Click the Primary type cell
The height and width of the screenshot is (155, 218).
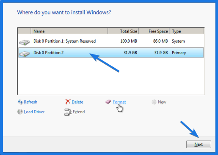179,53
